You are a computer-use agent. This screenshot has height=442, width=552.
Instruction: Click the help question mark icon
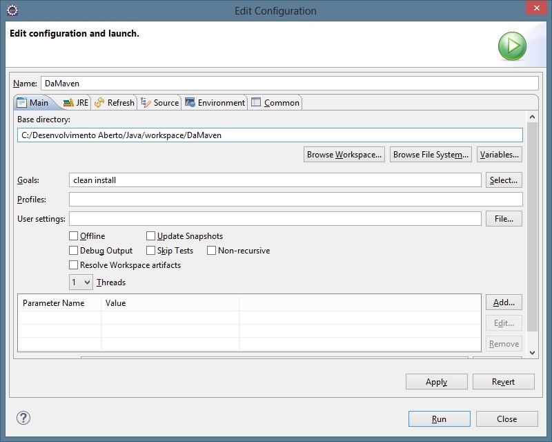point(23,418)
